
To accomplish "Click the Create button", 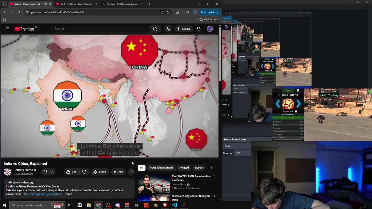I will (183, 29).
